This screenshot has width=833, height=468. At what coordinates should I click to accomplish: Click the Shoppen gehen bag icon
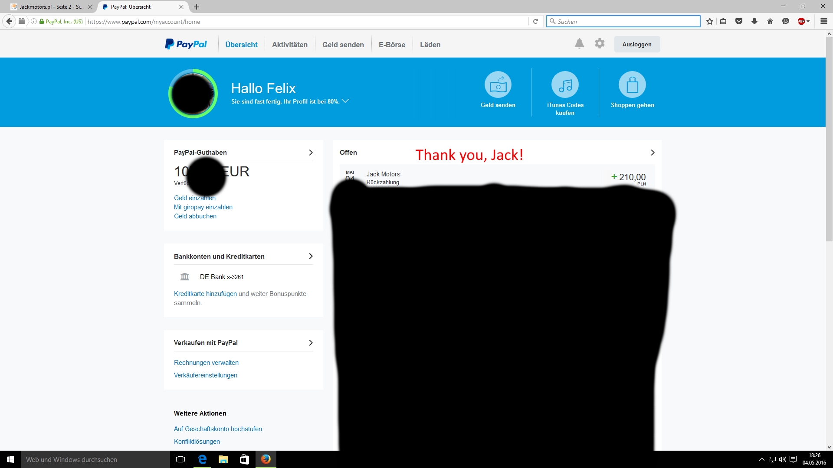point(632,84)
